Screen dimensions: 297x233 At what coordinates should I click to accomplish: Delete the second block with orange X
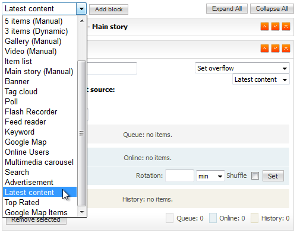tap(286, 49)
